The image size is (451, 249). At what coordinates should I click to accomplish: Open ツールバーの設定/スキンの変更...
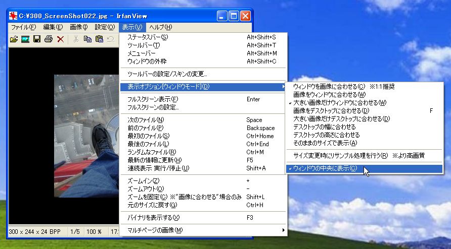click(203, 74)
